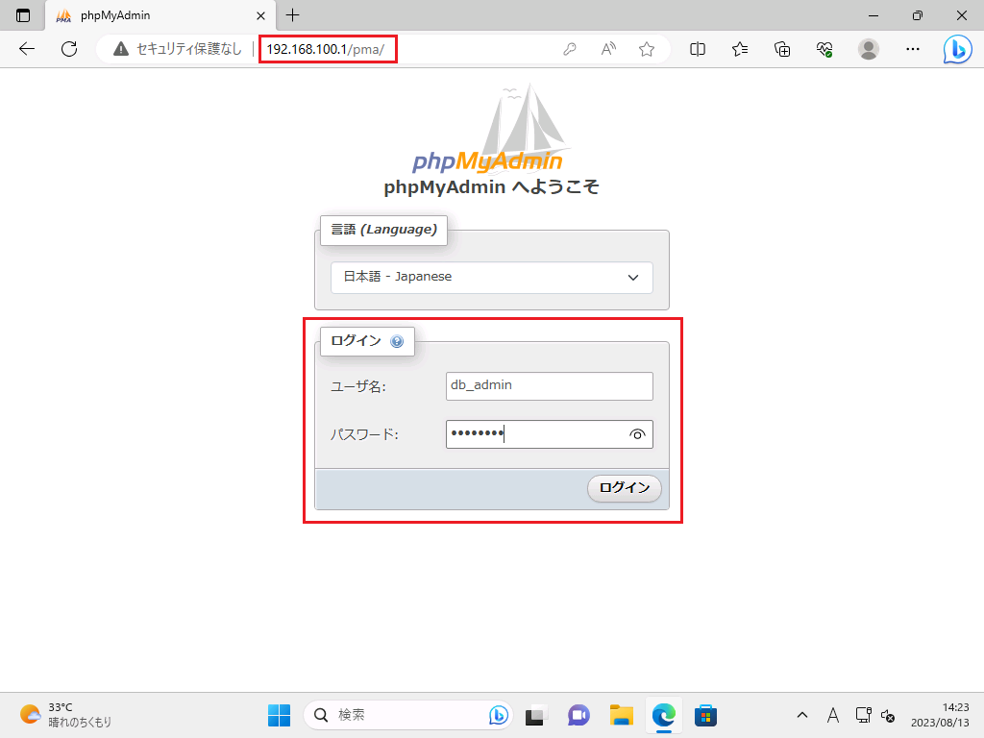Add page to favorites with star icon
Screen dimensions: 984x738
click(x=647, y=49)
